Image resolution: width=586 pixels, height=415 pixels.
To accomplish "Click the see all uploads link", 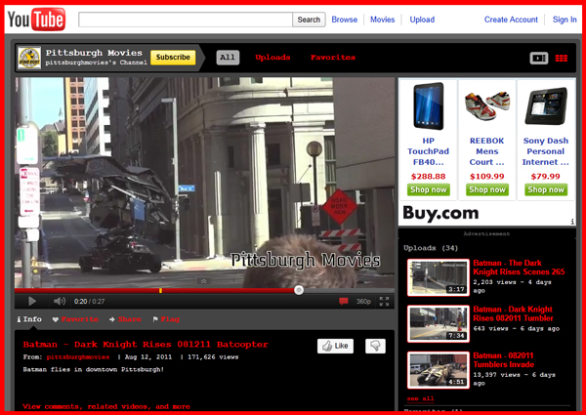I will click(x=420, y=398).
